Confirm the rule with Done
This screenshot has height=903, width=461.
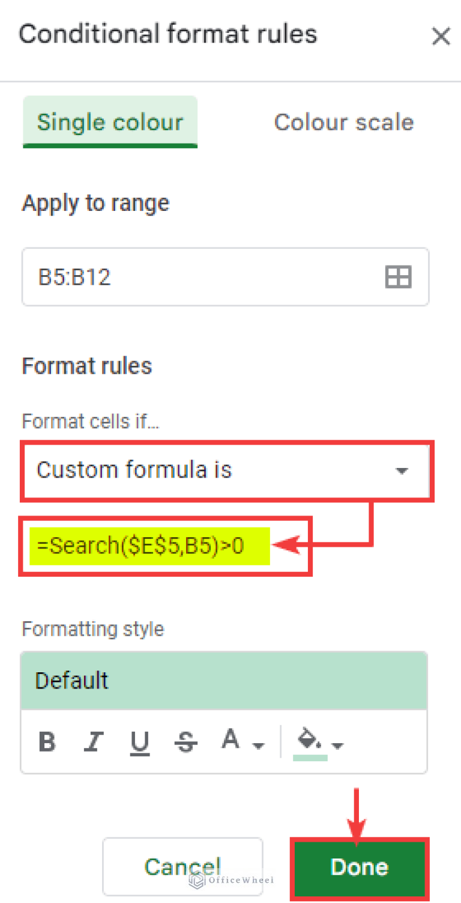point(359,867)
